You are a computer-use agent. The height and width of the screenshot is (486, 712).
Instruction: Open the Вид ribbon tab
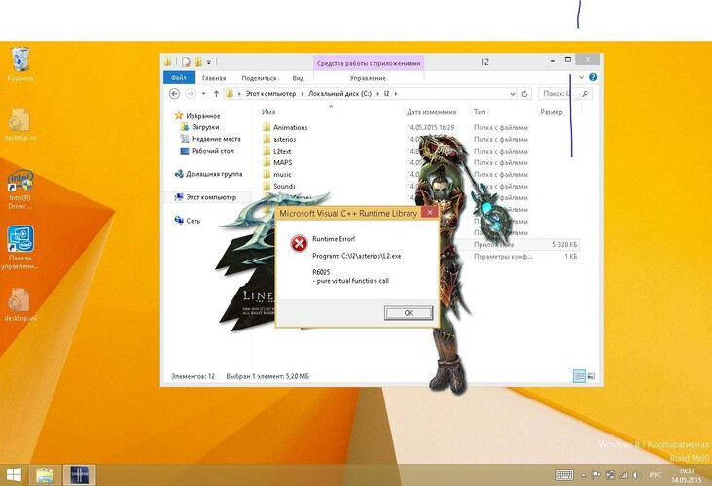298,78
